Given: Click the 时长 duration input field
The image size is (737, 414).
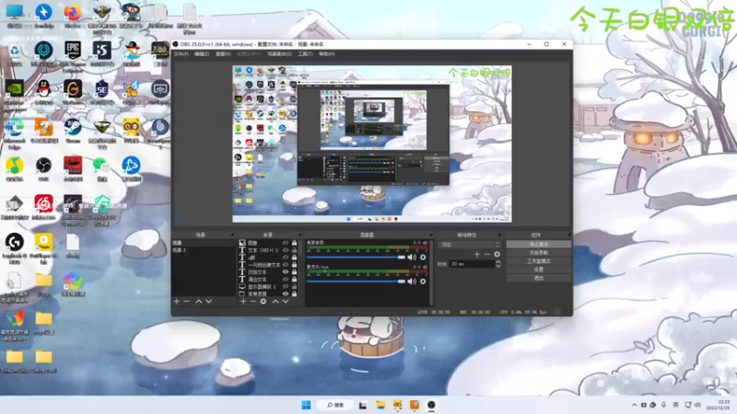Looking at the screenshot, I should (x=473, y=264).
